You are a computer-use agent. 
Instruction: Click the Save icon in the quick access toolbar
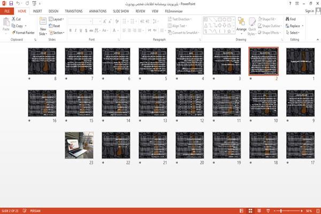(x=11, y=4)
